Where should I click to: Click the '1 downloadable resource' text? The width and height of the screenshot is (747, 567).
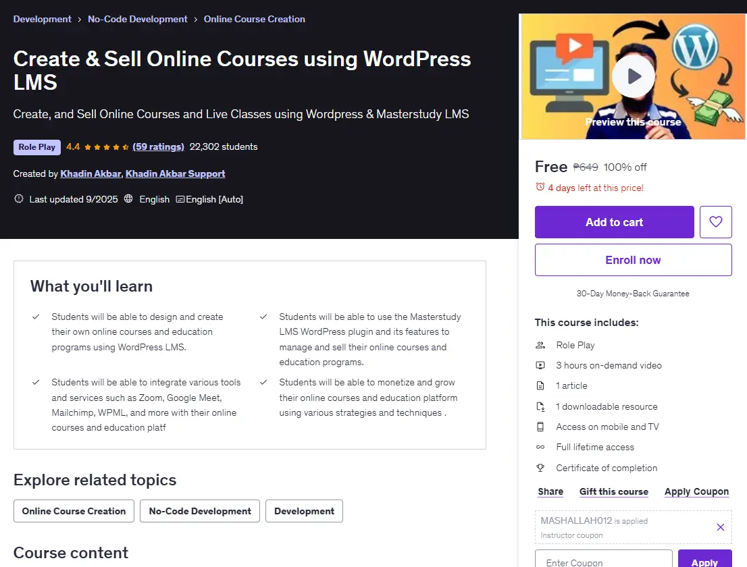[x=607, y=406]
